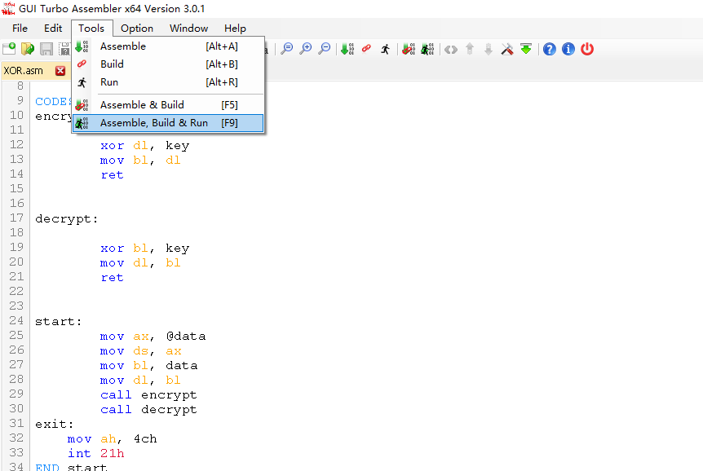Click the 'decrypt:' label in the code
The width and height of the screenshot is (703, 471).
[66, 218]
